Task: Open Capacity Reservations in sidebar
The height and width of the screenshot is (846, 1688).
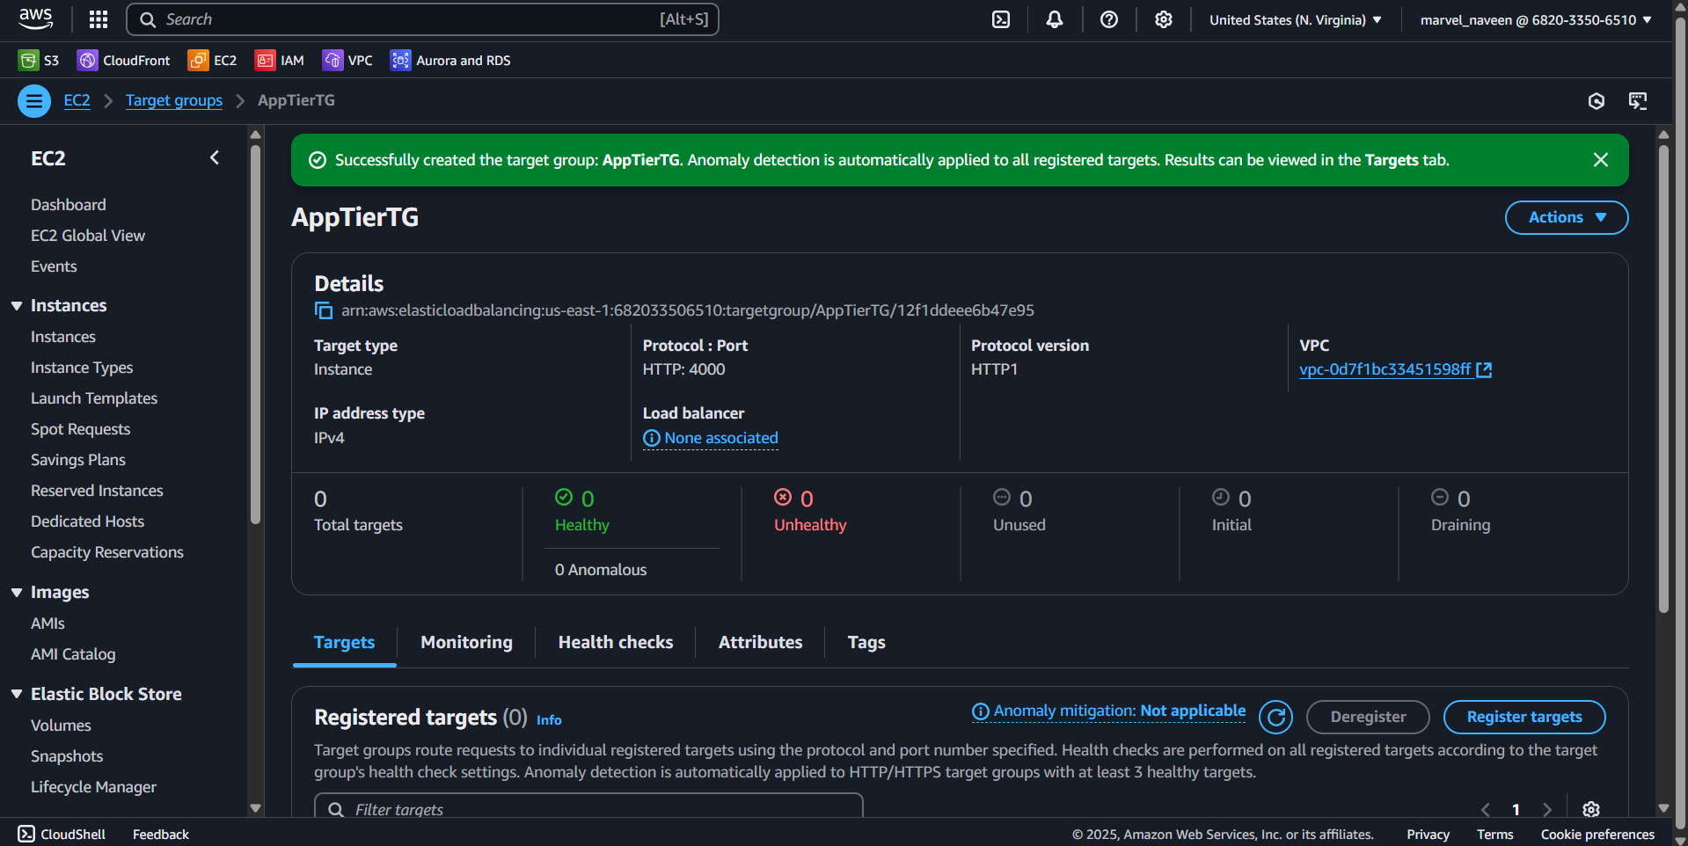Action: pos(107,552)
